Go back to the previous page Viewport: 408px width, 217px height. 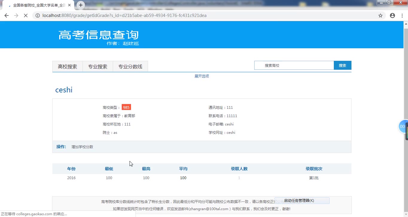(x=7, y=15)
